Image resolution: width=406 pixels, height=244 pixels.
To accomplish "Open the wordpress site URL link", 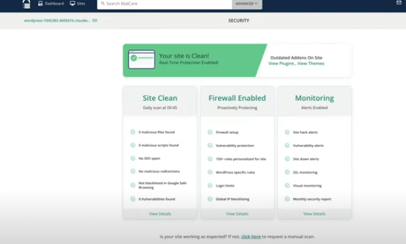I will click(57, 21).
